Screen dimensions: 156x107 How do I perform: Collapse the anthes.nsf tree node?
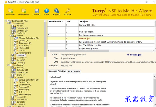[x=8, y=65]
